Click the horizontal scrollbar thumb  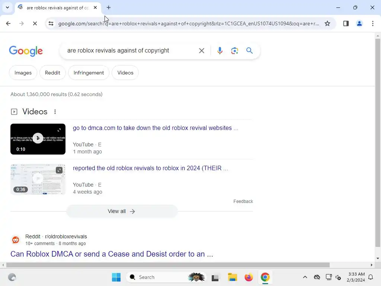click(x=168, y=265)
